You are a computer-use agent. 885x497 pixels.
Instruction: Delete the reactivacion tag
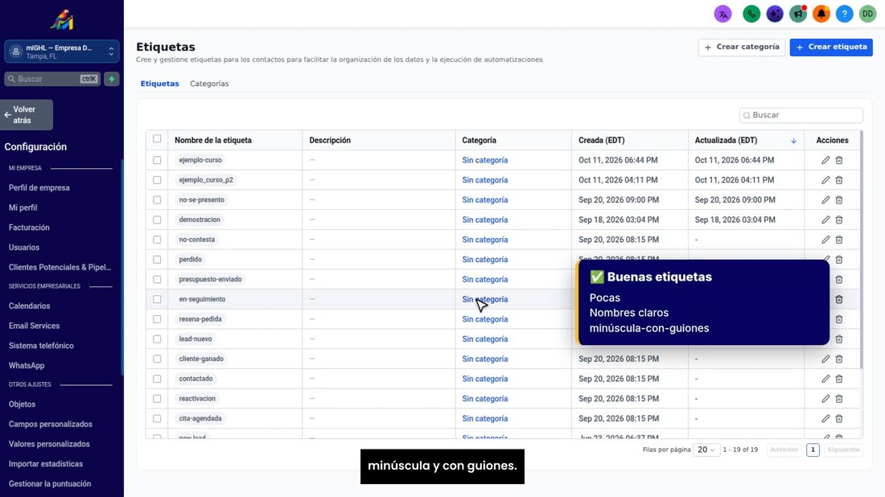pos(839,399)
